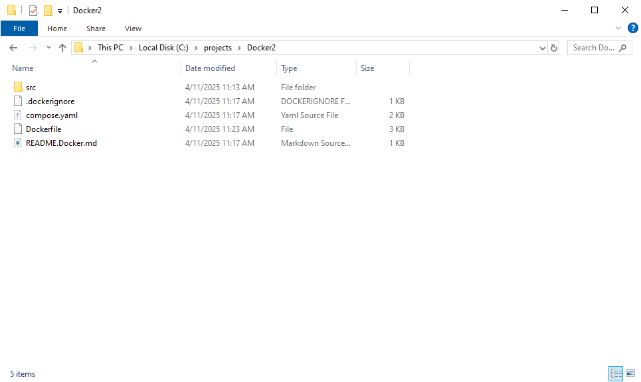Select the compose.yaml file icon
This screenshot has width=641, height=382.
17,115
